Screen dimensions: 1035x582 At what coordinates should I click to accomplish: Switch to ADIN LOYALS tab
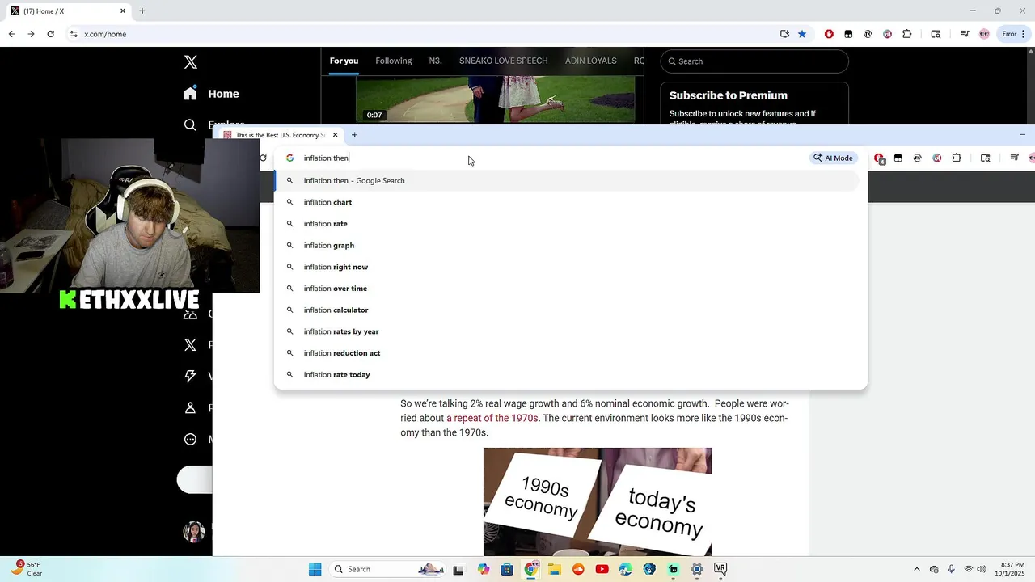tap(590, 61)
